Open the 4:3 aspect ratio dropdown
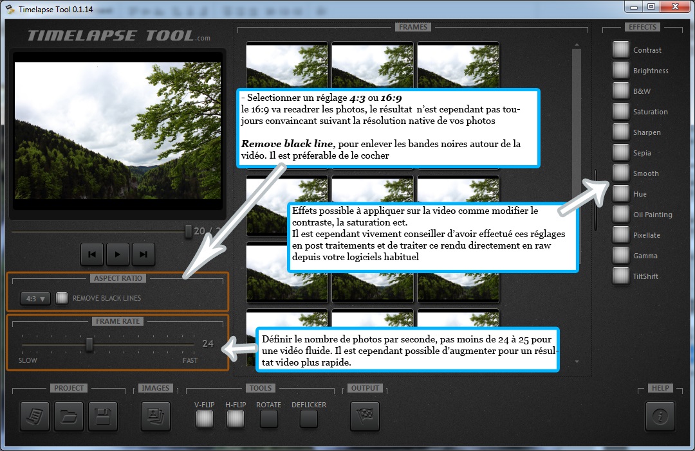695x451 pixels. pyautogui.click(x=35, y=298)
